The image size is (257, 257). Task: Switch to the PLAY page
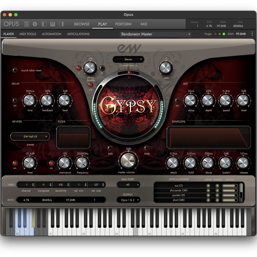[102, 24]
